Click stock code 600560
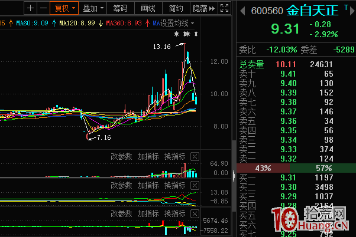The width and height of the screenshot is (356, 237). (x=267, y=11)
